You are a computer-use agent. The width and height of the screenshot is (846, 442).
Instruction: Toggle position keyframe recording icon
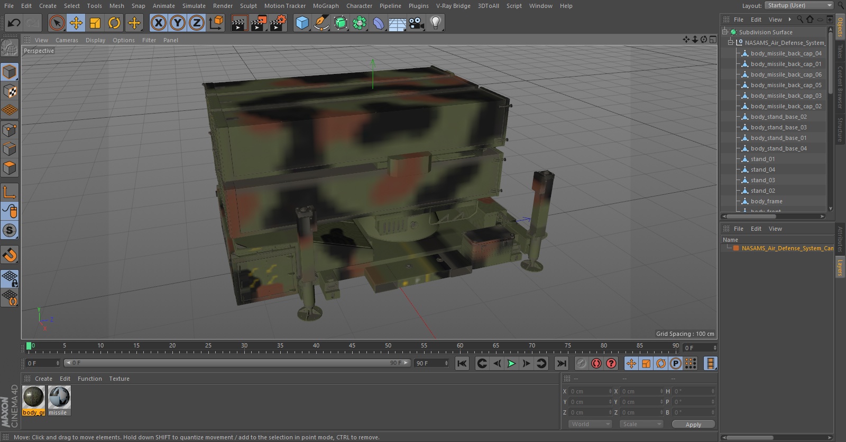631,363
